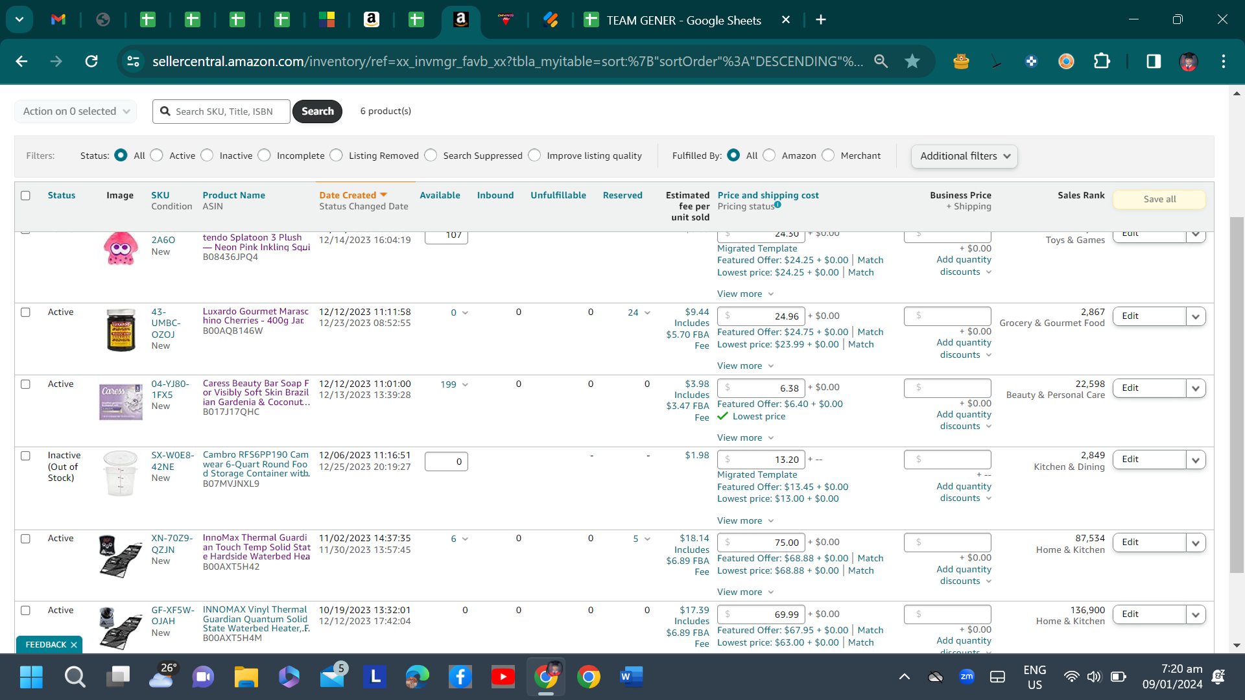The height and width of the screenshot is (700, 1245).
Task: Open Luxardo Gourmet Maraschino Cherries listing
Action: pos(255,316)
